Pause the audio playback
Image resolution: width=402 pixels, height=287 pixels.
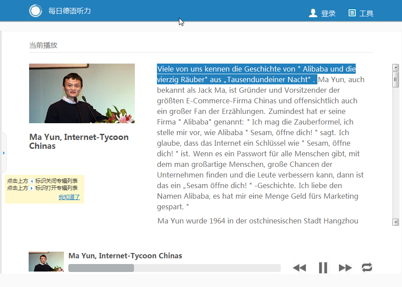323,268
